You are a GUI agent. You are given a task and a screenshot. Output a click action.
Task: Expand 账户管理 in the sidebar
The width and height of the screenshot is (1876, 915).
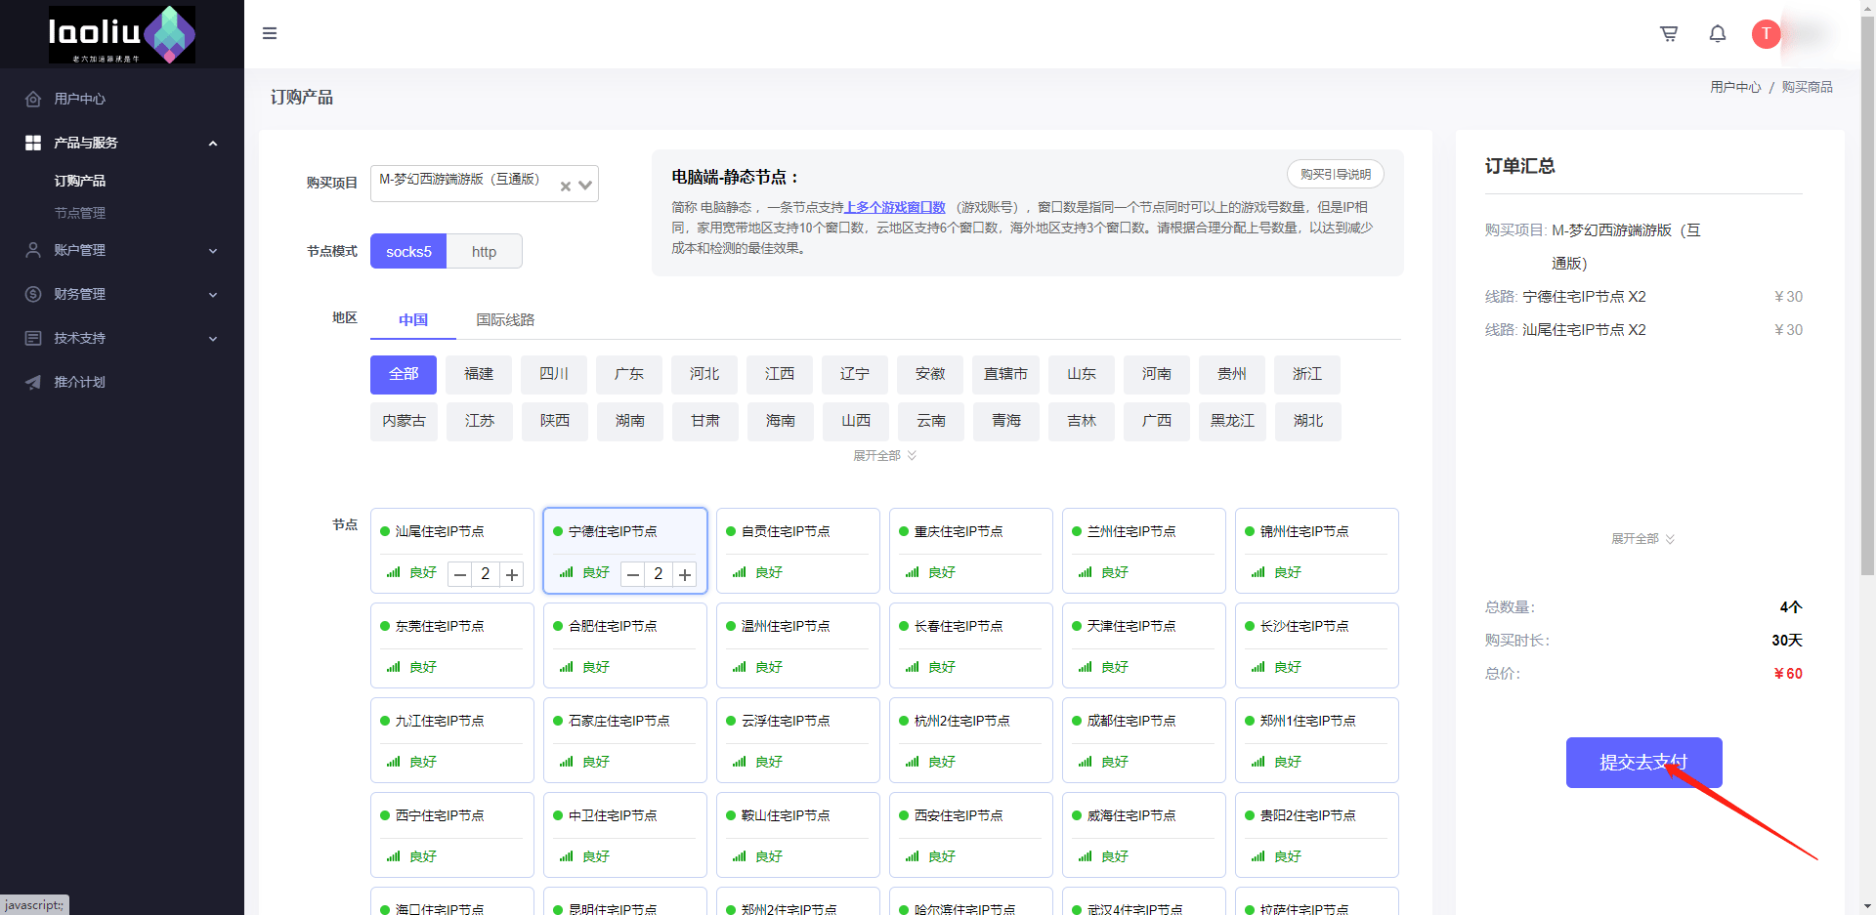[122, 250]
